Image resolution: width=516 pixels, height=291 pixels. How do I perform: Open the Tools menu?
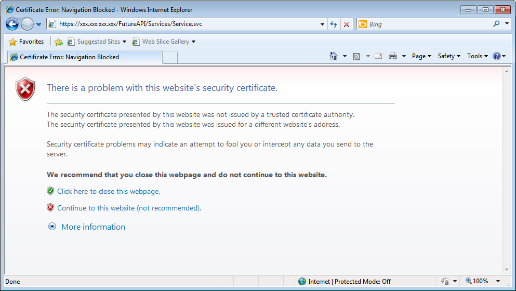[477, 56]
